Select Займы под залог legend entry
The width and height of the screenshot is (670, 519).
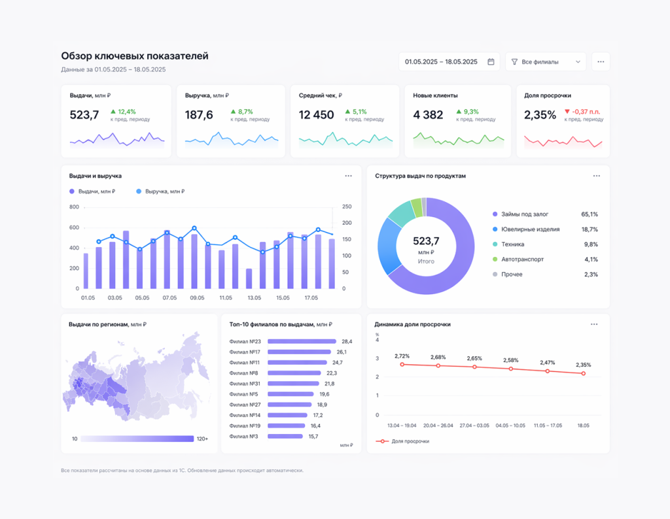pyautogui.click(x=524, y=214)
